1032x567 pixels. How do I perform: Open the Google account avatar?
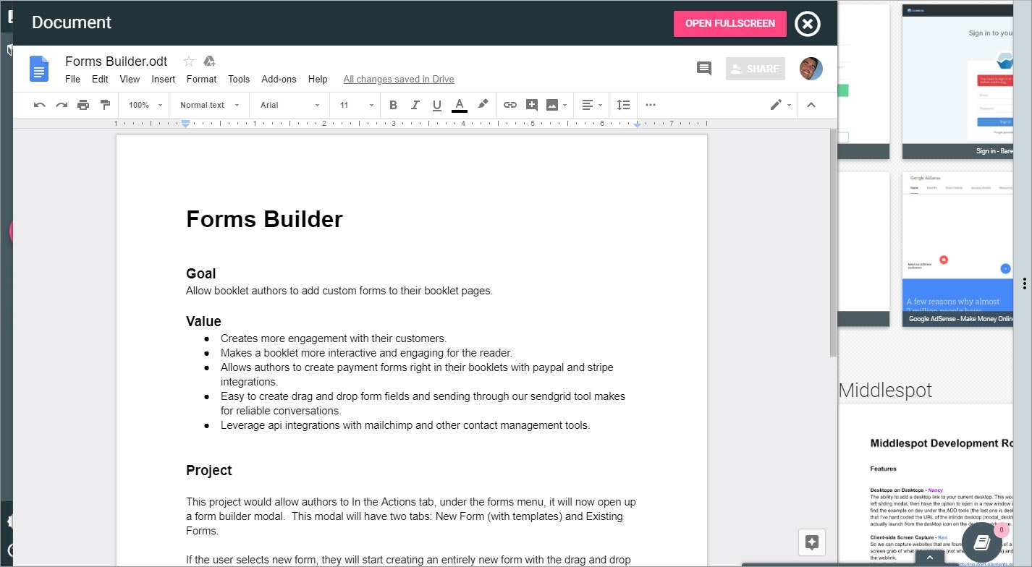[811, 69]
